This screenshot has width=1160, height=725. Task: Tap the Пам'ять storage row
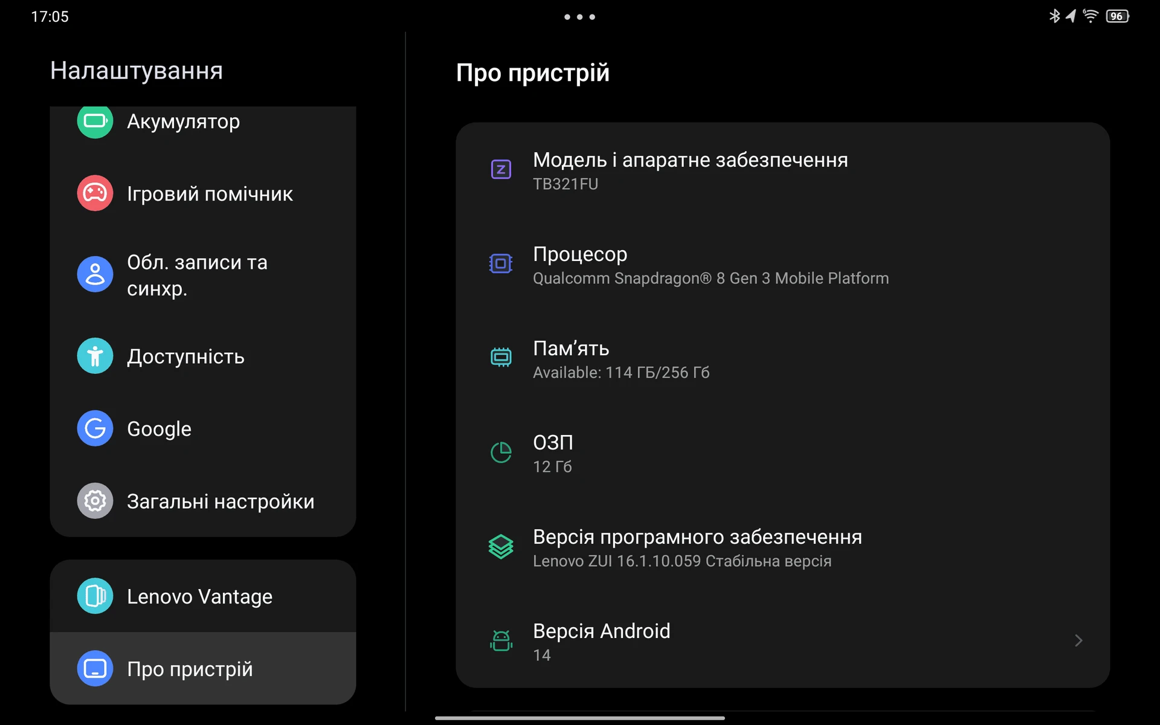click(x=782, y=359)
